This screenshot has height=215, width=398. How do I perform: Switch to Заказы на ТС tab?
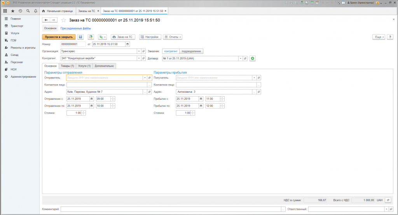pyautogui.click(x=87, y=11)
